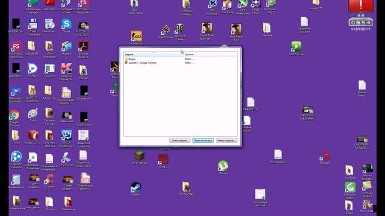Open the Skype desktop shortcut
This screenshot has width=385, height=216.
(x=67, y=26)
